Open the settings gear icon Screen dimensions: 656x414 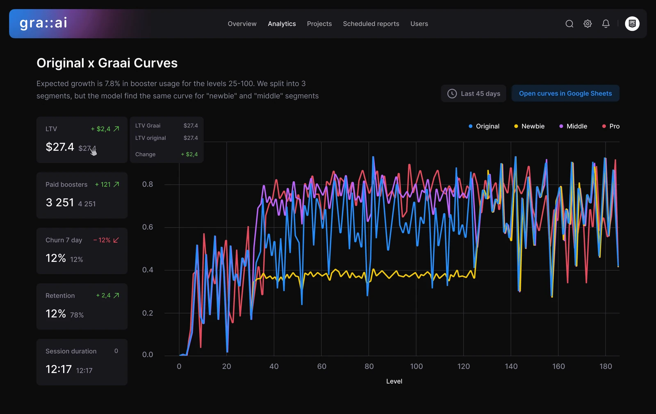tap(588, 24)
